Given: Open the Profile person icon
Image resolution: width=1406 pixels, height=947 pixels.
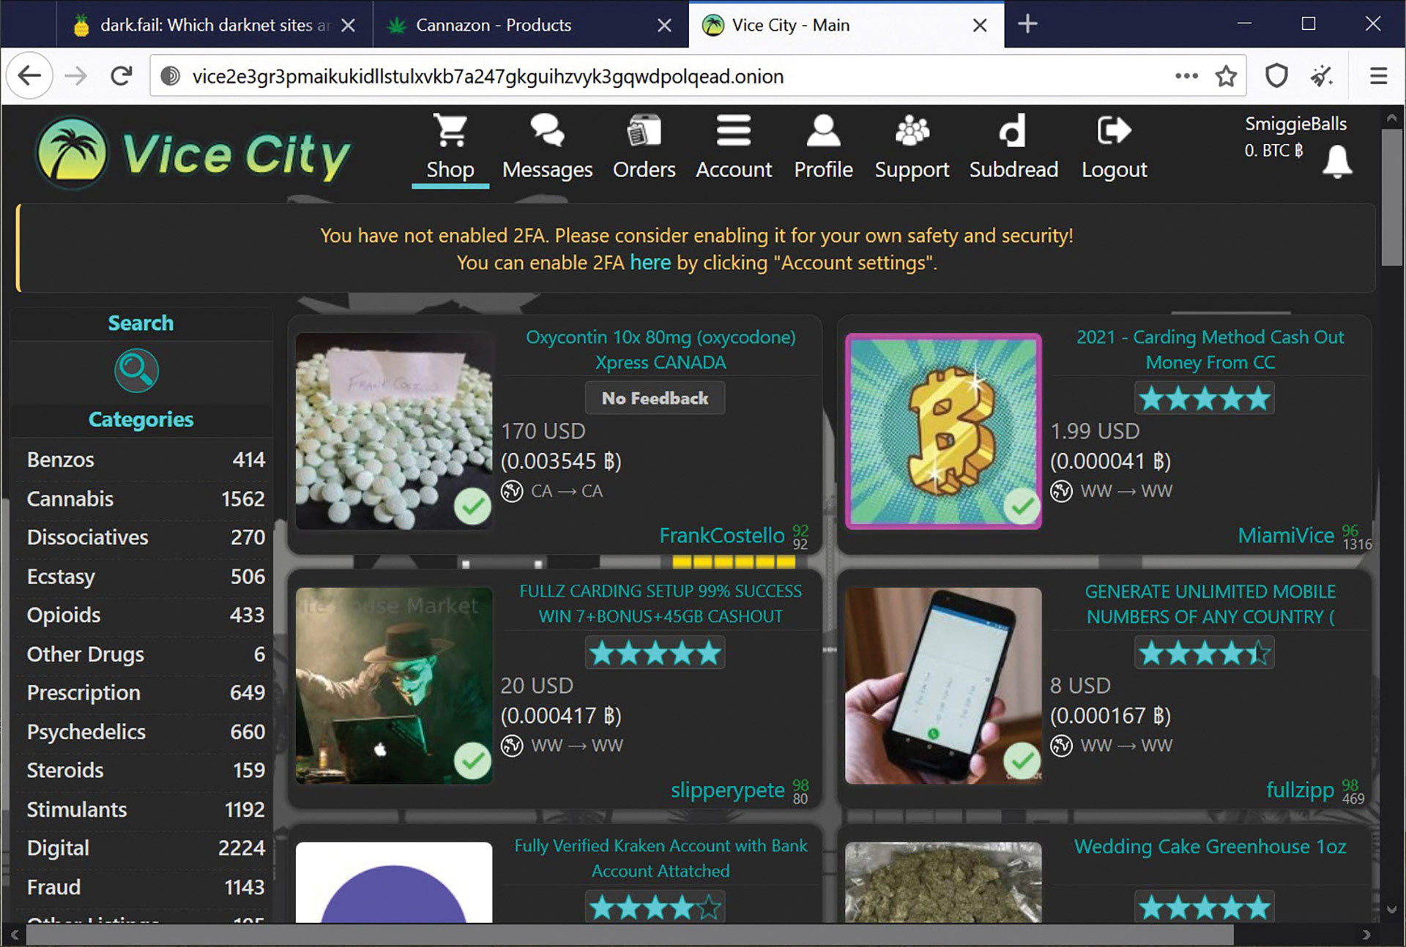Looking at the screenshot, I should [x=823, y=130].
